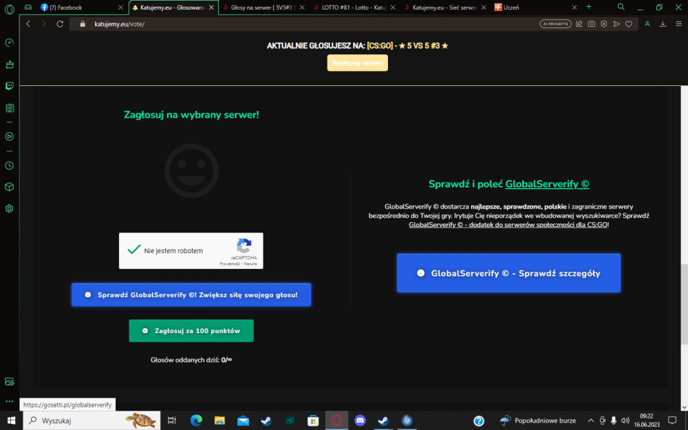The width and height of the screenshot is (688, 430).
Task: Open a new tab with plus button
Action: click(x=589, y=7)
